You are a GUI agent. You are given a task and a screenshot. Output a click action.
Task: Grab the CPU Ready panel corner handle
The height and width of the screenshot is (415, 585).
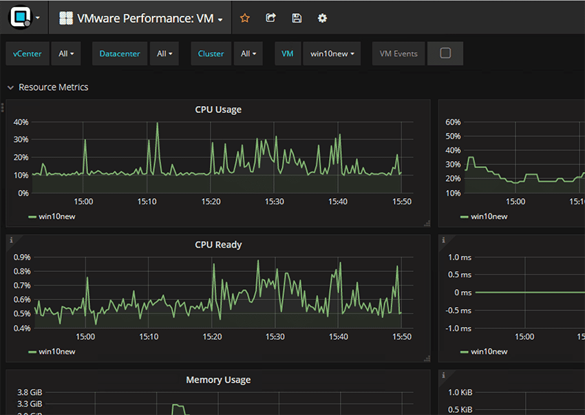pos(427,359)
